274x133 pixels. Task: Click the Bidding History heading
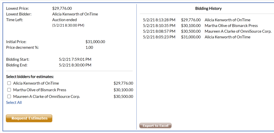click(208, 9)
